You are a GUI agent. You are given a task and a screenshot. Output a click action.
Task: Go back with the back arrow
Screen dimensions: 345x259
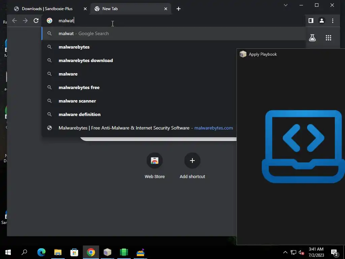14,21
